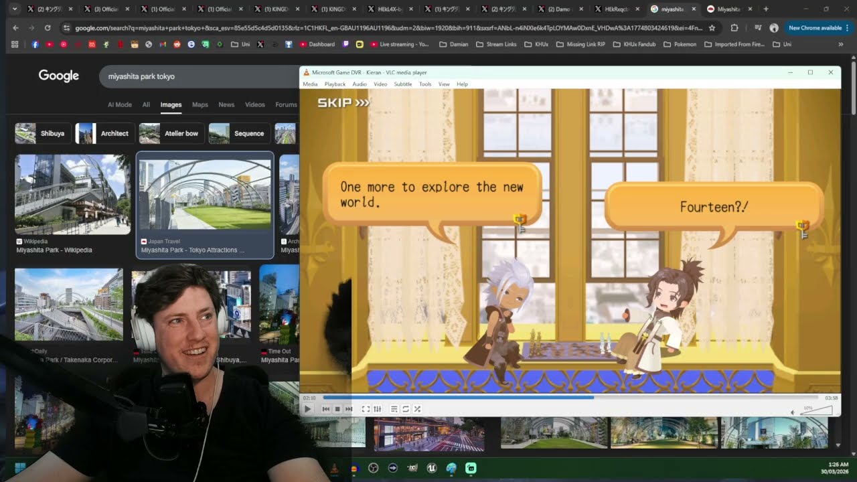Screen dimensions: 857x482
Task: Open the Takenaka Corporation park image result
Action: coord(69,305)
